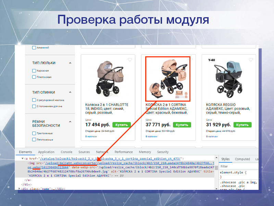Check "С положением для сна"
274x206 pixels.
click(34, 106)
